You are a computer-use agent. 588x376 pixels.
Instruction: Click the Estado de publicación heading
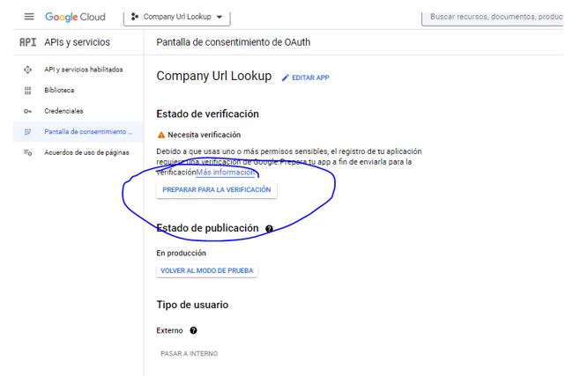tap(207, 228)
